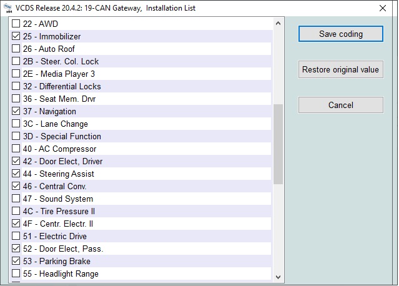Click Restore original value button
Image resolution: width=399 pixels, height=286 pixels.
[x=341, y=69]
